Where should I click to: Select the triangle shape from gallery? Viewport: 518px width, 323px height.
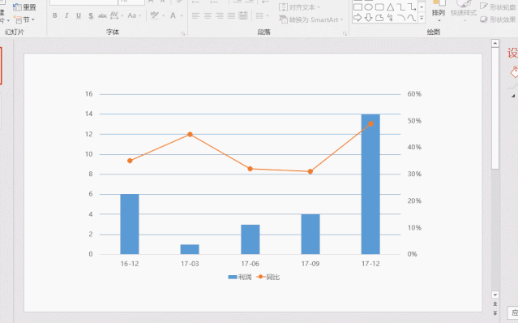click(390, 7)
